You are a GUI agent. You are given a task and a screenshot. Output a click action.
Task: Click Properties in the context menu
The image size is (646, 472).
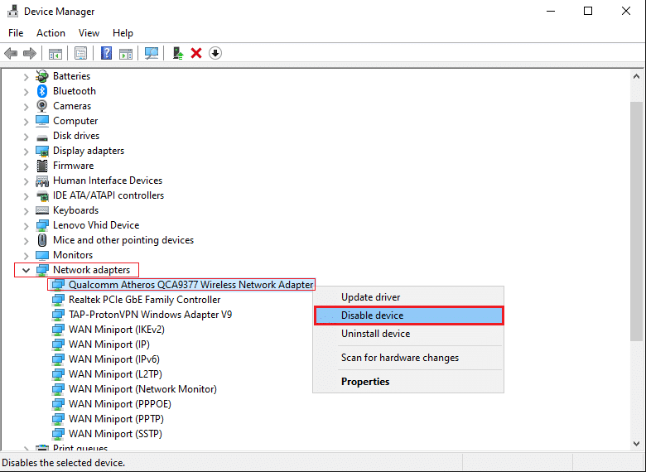(365, 382)
